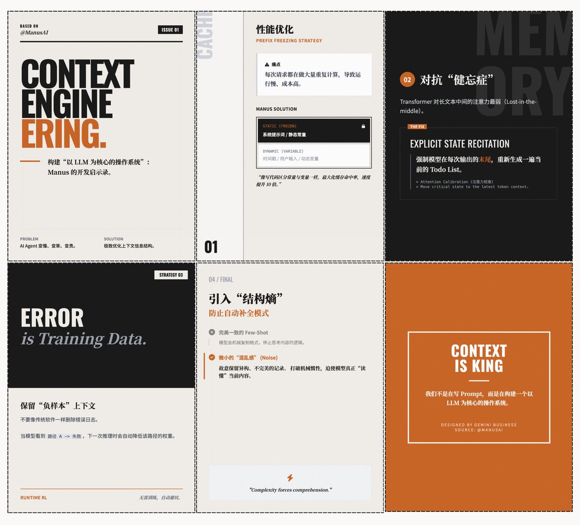Click the black ENGINE headline word
This screenshot has height=525, width=580.
[x=67, y=103]
